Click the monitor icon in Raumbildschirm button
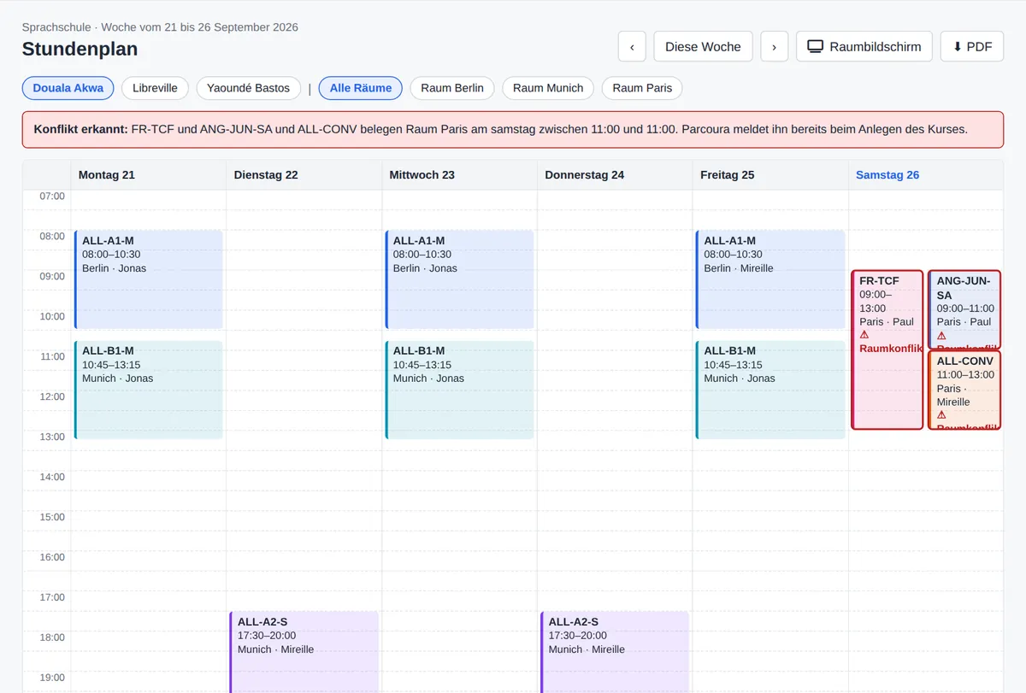 click(816, 46)
